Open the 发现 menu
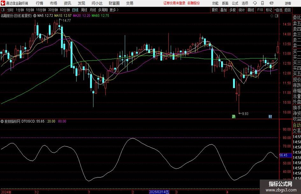301x194 pixels. pos(82,3)
